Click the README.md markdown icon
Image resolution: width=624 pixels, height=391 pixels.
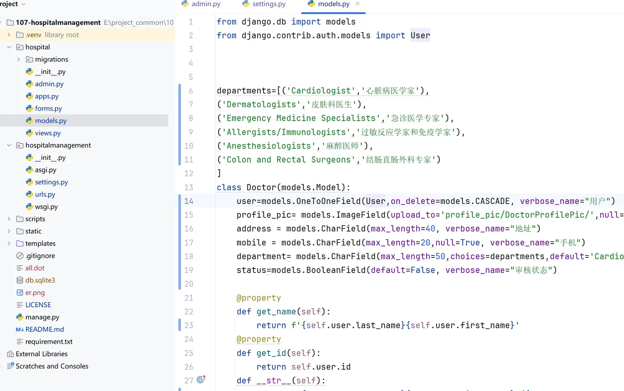pyautogui.click(x=20, y=330)
